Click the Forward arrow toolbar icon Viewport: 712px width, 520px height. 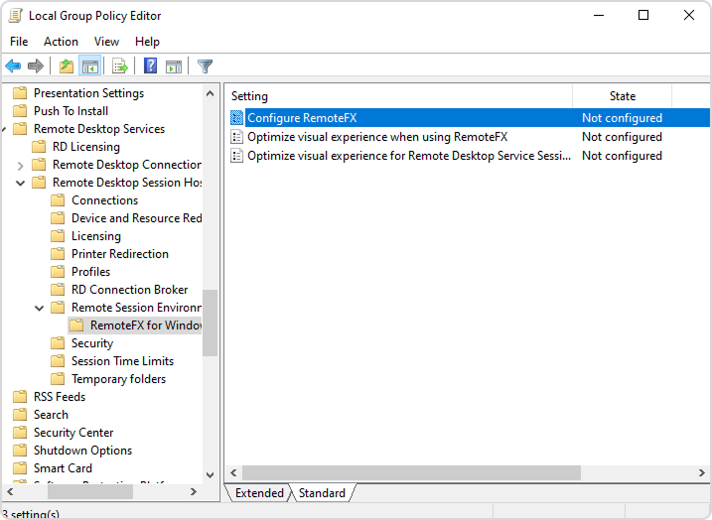36,66
